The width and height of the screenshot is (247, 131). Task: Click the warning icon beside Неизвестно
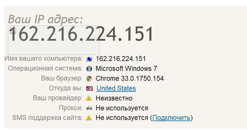point(89,98)
